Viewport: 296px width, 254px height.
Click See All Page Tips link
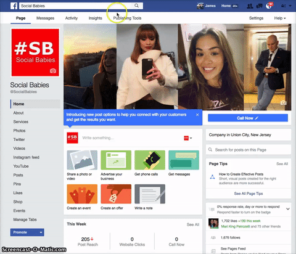[249, 194]
